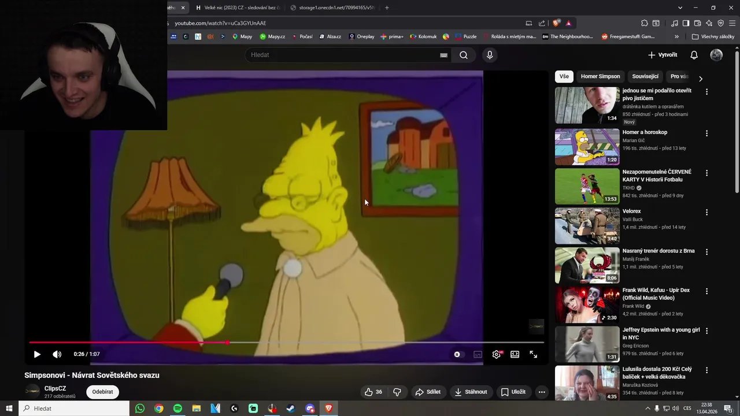Open options menu for Frank Wild video
The image size is (740, 416).
click(x=706, y=291)
